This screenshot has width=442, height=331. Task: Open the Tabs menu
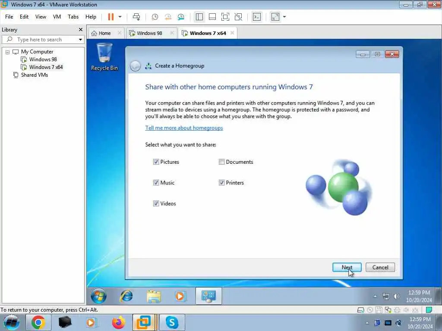(73, 17)
